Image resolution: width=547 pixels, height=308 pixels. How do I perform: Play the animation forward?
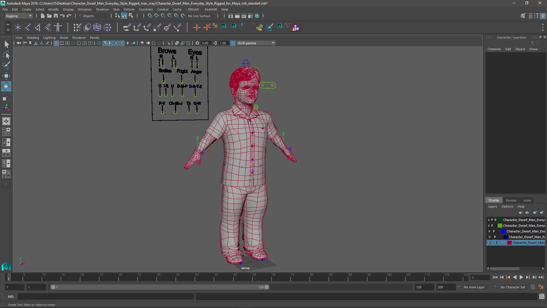point(521,277)
